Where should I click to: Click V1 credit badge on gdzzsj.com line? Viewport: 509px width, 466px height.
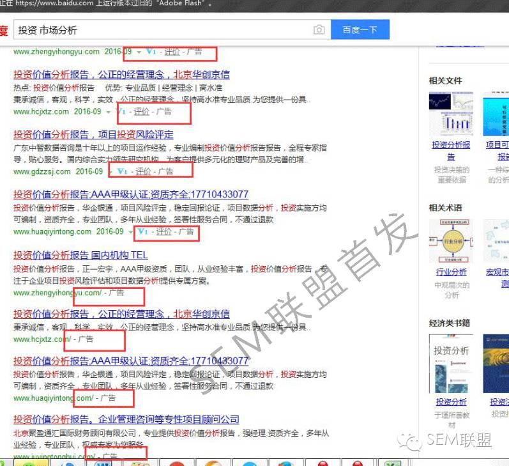(123, 171)
